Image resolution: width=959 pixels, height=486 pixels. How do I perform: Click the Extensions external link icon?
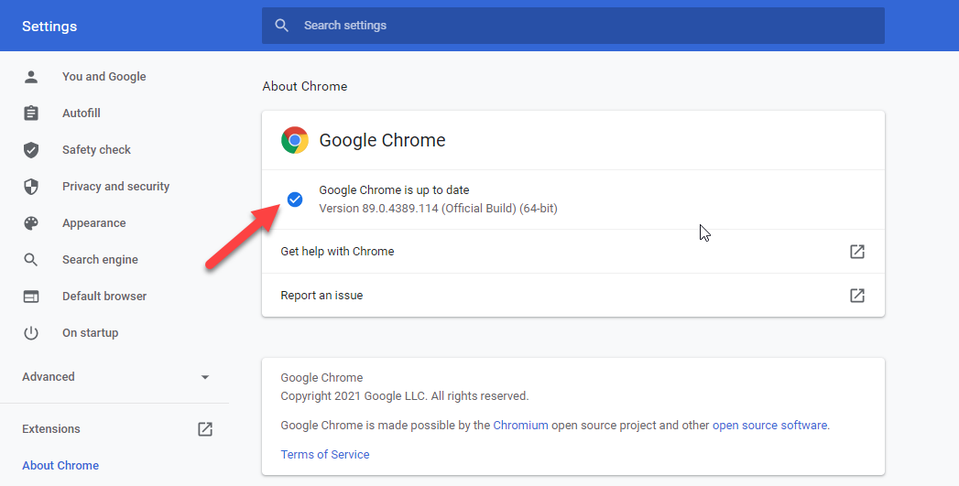205,429
